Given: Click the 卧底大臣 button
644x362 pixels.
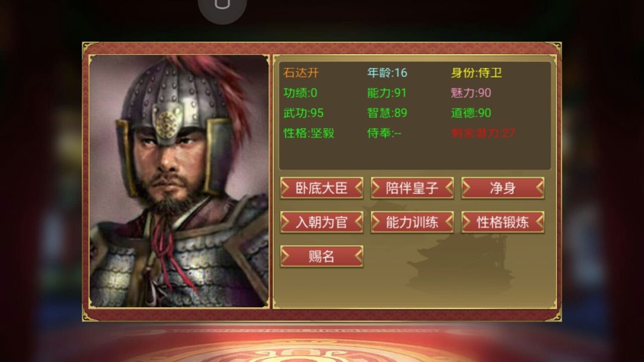Looking at the screenshot, I should click(321, 188).
